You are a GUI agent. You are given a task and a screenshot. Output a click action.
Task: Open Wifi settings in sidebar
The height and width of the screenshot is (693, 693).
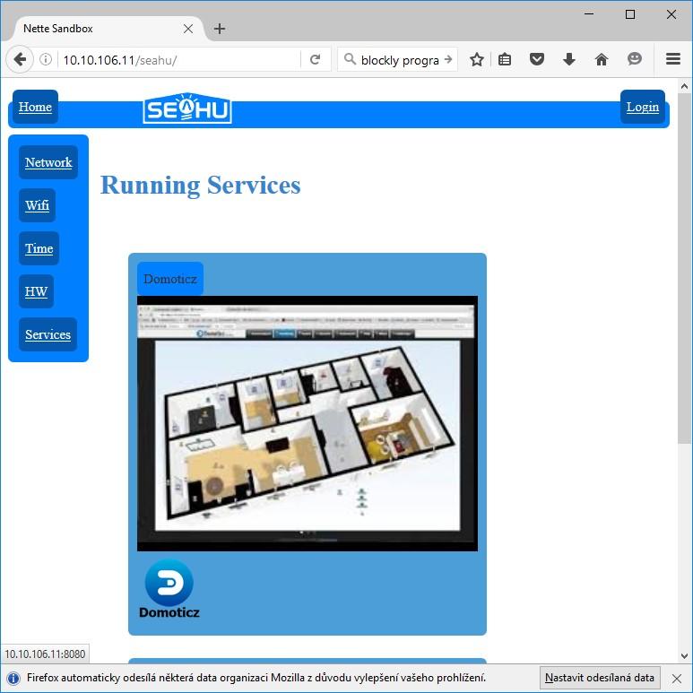[x=37, y=205]
